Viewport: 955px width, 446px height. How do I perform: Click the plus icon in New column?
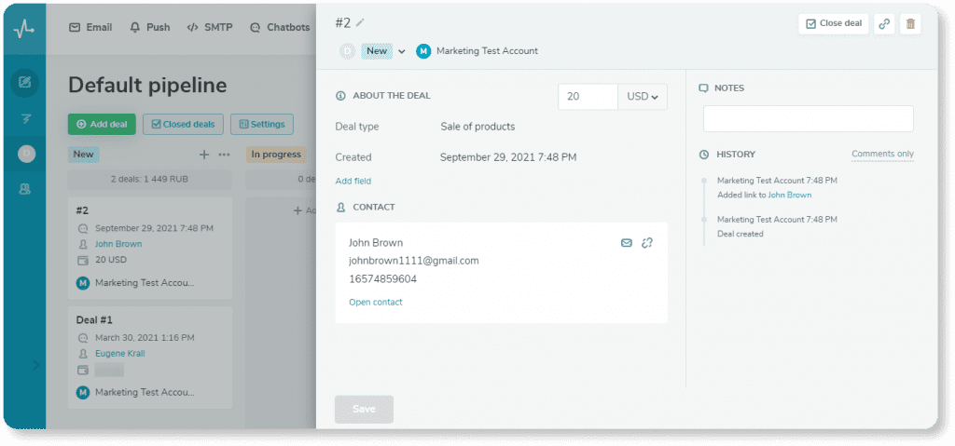[204, 155]
